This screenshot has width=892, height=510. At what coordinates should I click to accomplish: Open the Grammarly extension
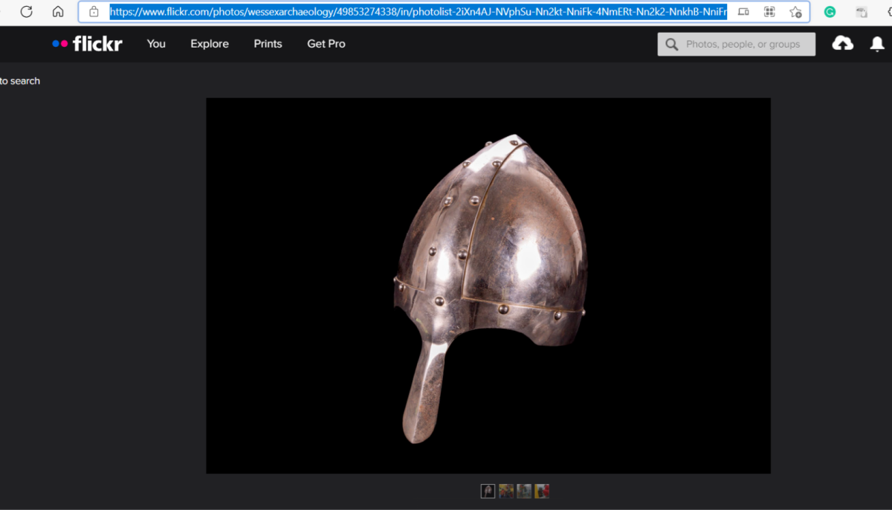[x=830, y=12]
